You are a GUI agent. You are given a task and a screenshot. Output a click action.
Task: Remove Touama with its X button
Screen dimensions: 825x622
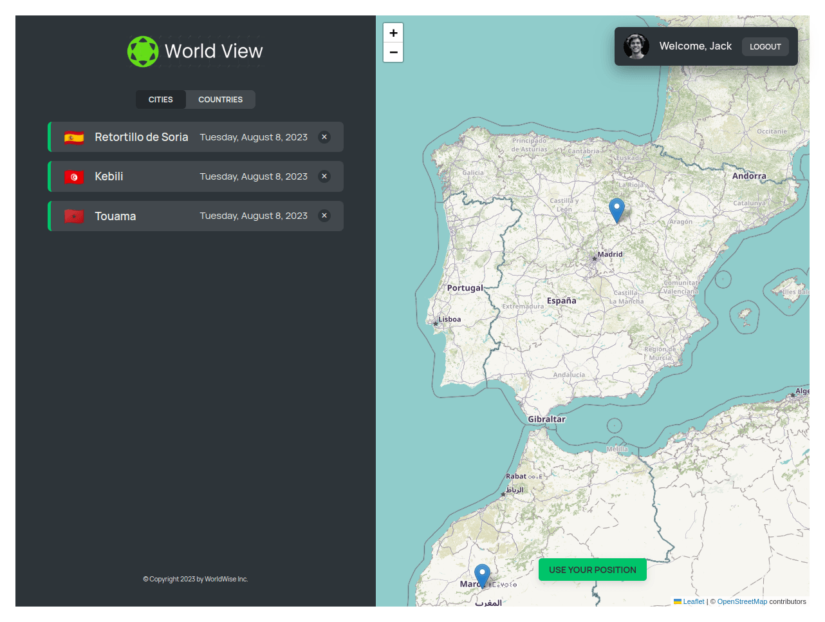(x=324, y=216)
